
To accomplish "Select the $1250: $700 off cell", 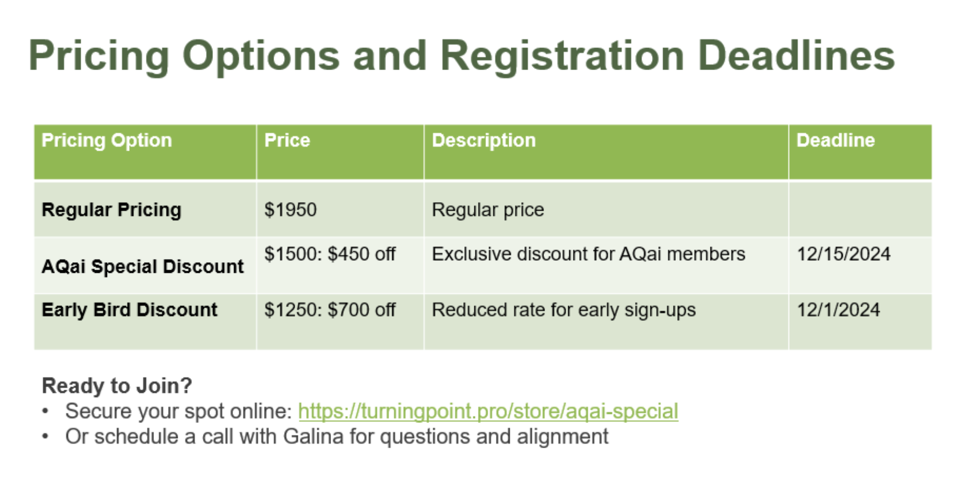I will (x=340, y=322).
